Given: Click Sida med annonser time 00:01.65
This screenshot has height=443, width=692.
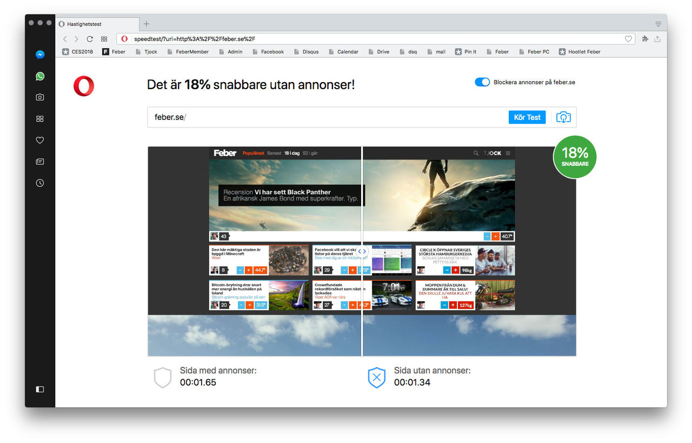Looking at the screenshot, I should pyautogui.click(x=198, y=382).
